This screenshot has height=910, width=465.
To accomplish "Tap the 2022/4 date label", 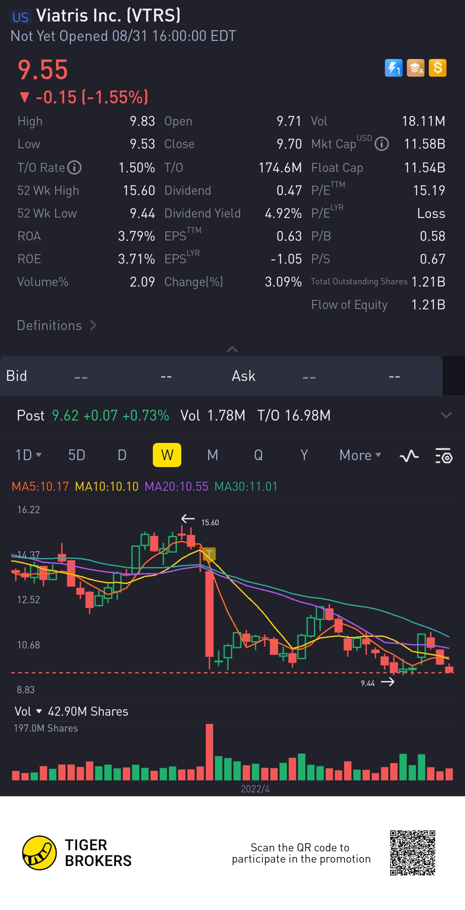I will (255, 788).
